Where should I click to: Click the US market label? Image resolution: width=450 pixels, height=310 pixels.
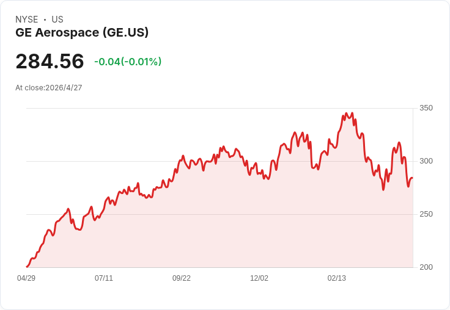(57, 20)
